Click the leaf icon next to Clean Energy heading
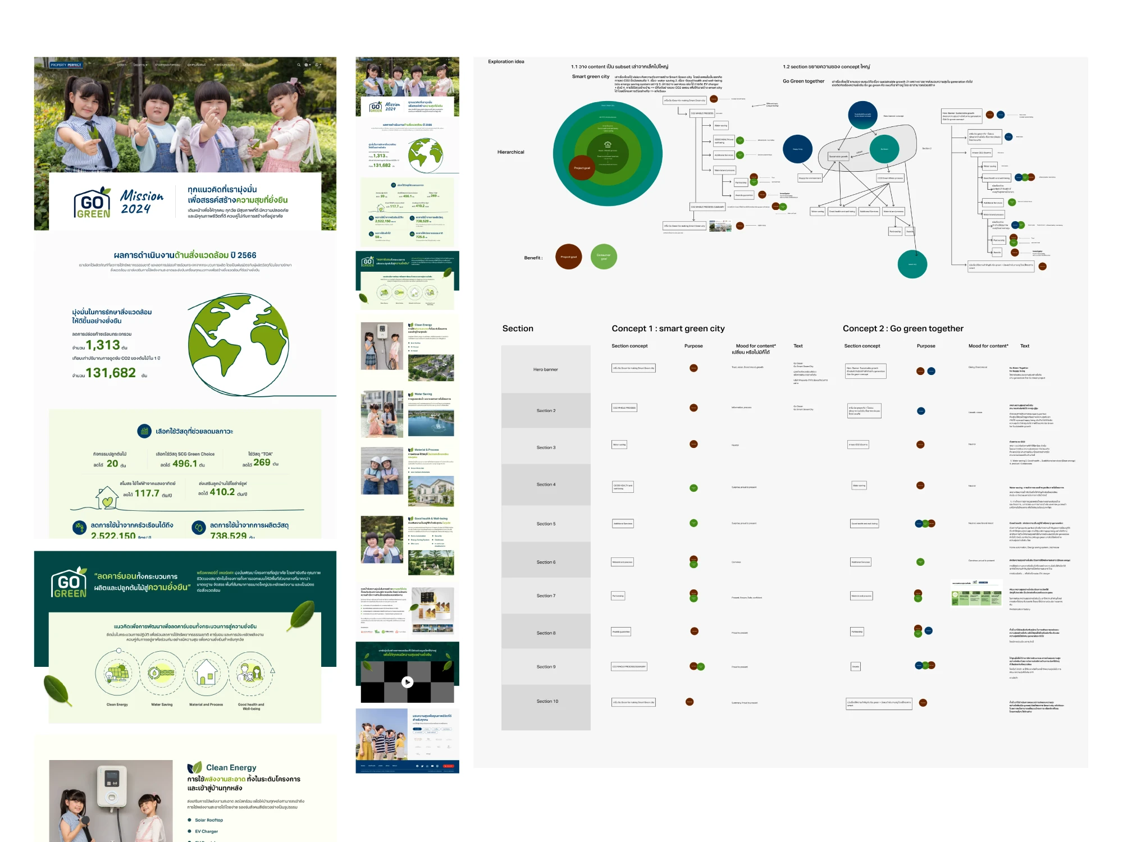 point(194,767)
